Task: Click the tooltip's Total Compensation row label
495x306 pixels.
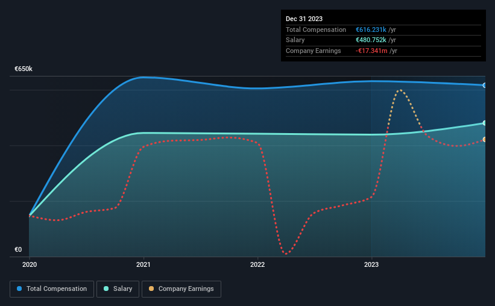Action: (316, 30)
